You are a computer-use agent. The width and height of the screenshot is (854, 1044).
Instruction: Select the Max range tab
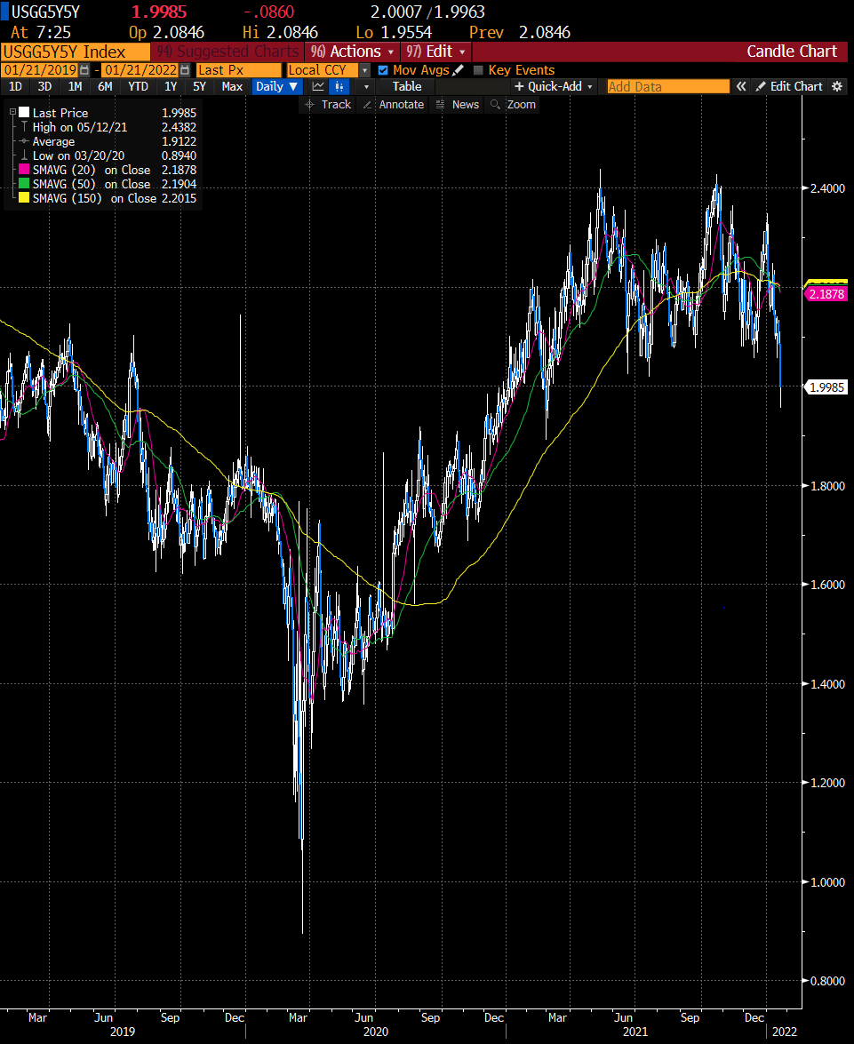pyautogui.click(x=232, y=86)
